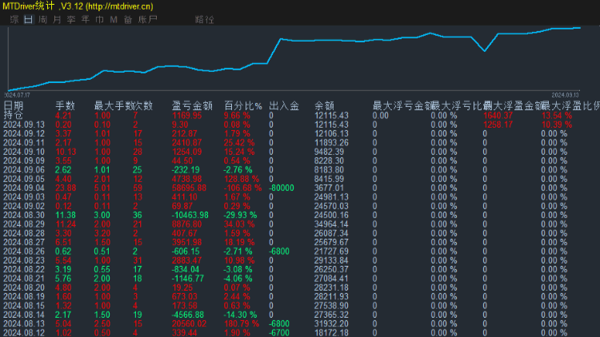Open the 周 weekly statistics tab
This screenshot has width=600, height=337.
point(42,18)
